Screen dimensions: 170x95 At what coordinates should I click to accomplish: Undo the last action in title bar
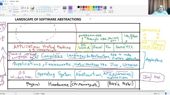click(x=3, y=1)
